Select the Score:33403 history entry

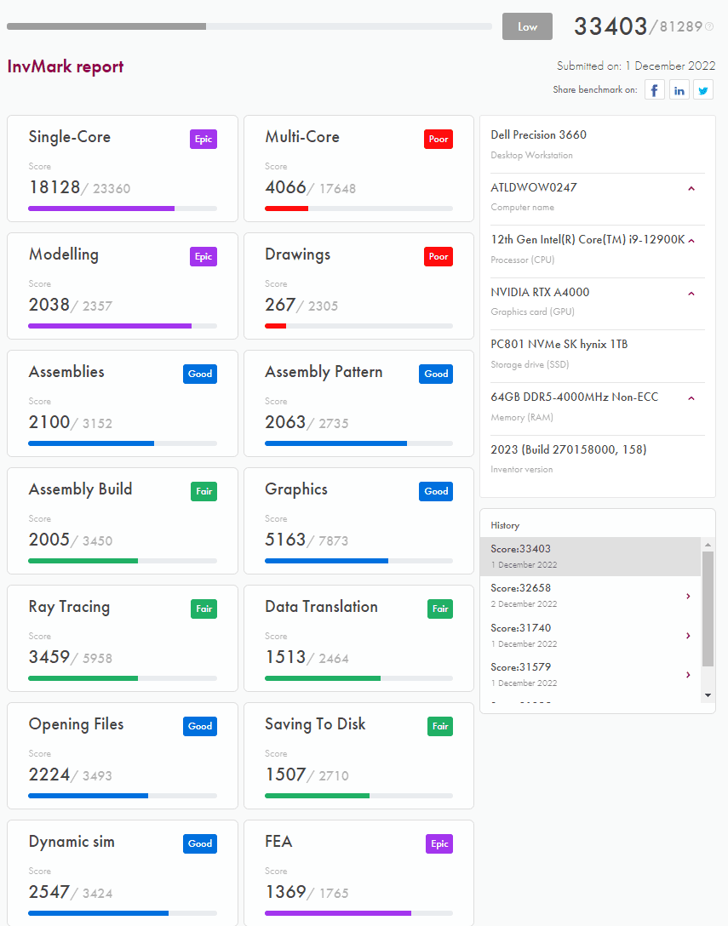(590, 557)
